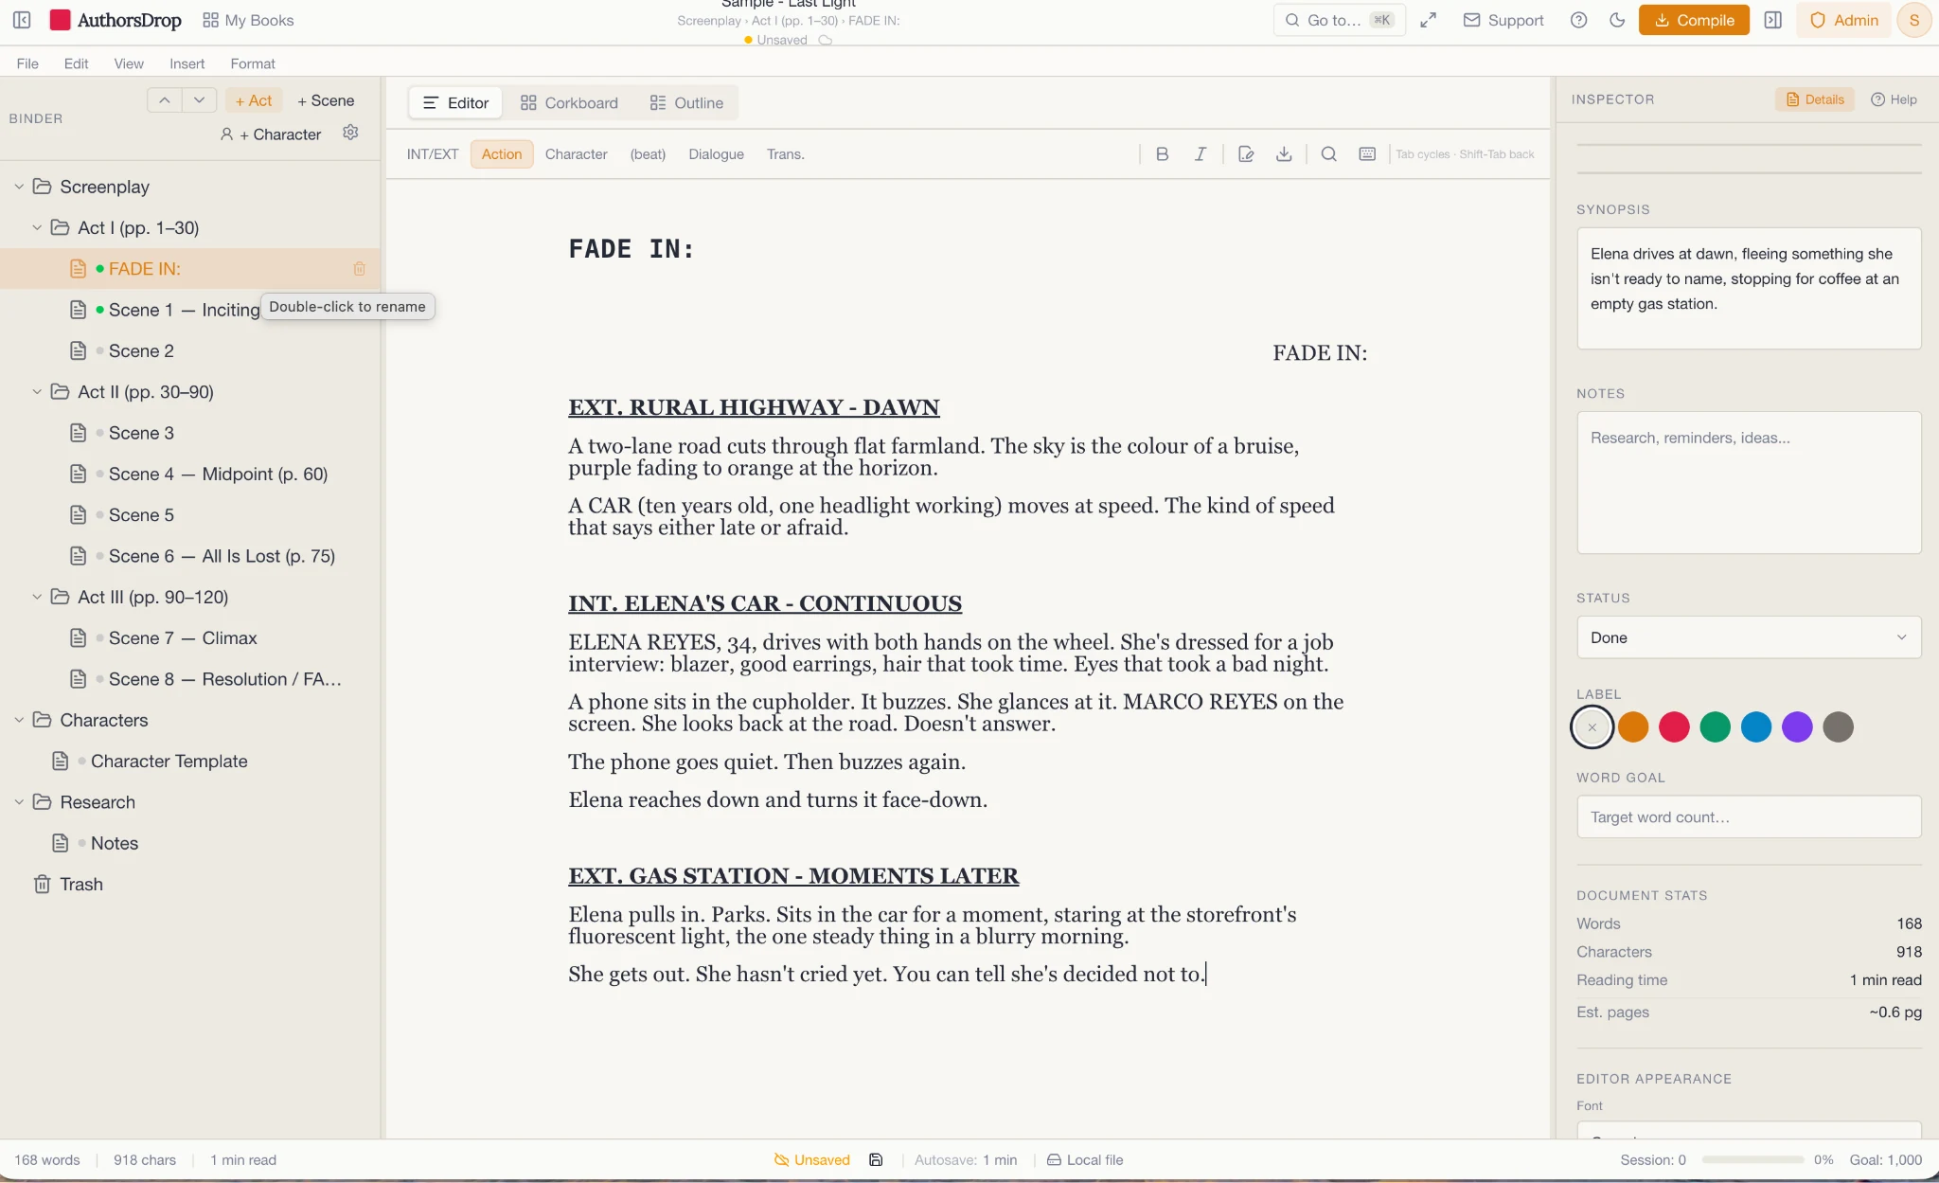The width and height of the screenshot is (1939, 1183).
Task: Open the Status dropdown showing Done
Action: click(1749, 637)
